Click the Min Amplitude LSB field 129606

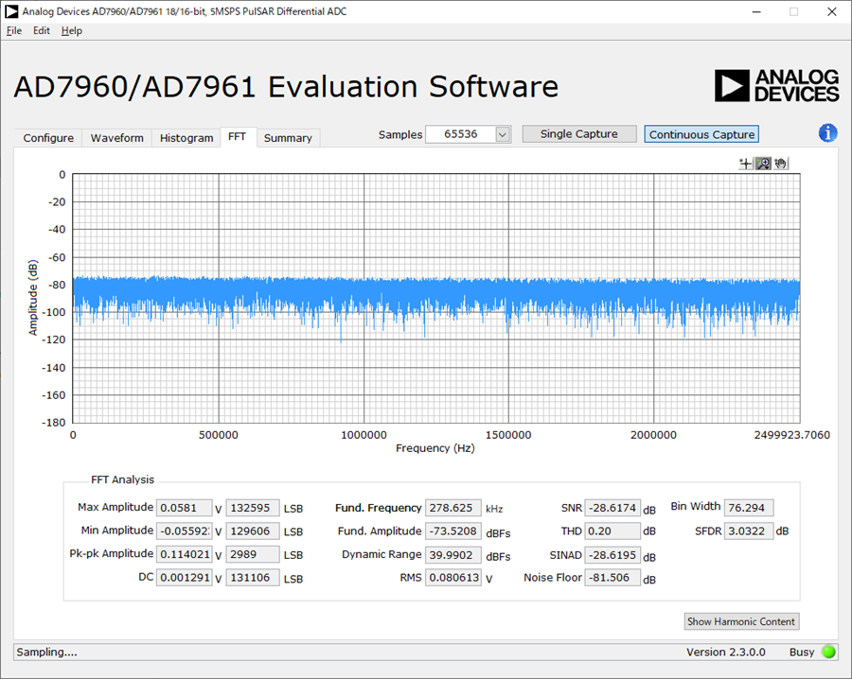tap(252, 531)
